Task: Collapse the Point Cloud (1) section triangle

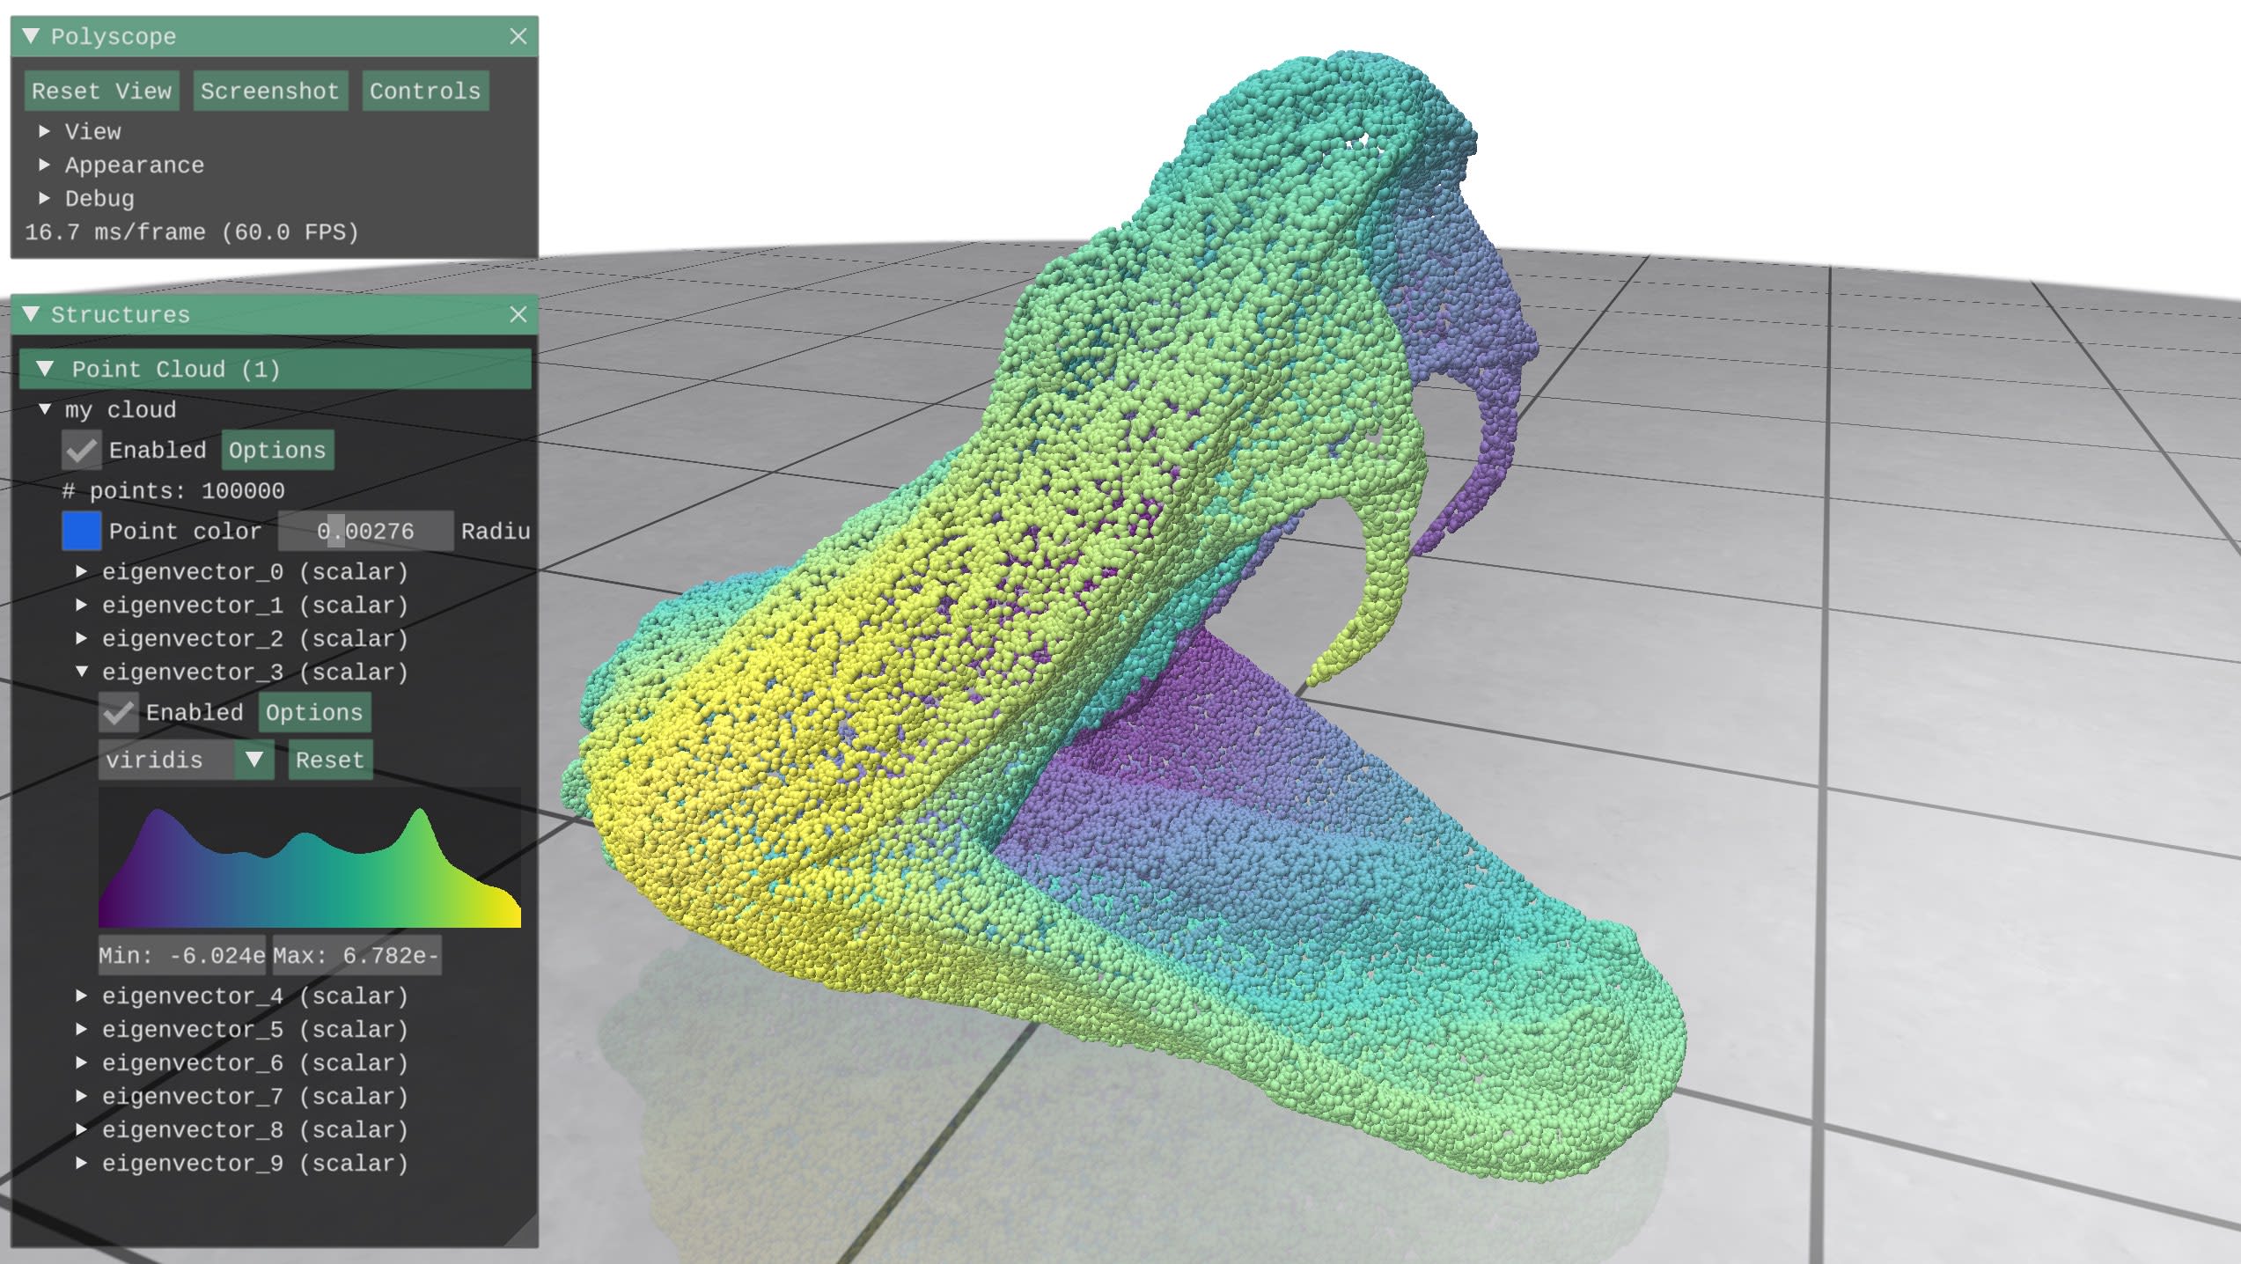Action: tap(46, 370)
